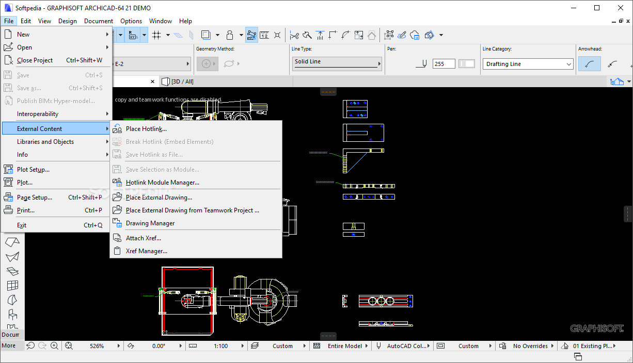Screen dimensions: 633x363
Task: Click the pen color swatch beside 255
Action: point(467,64)
